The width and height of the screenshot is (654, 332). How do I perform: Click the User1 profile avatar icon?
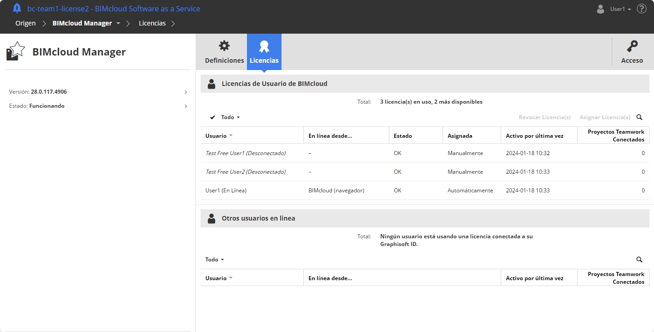click(600, 9)
